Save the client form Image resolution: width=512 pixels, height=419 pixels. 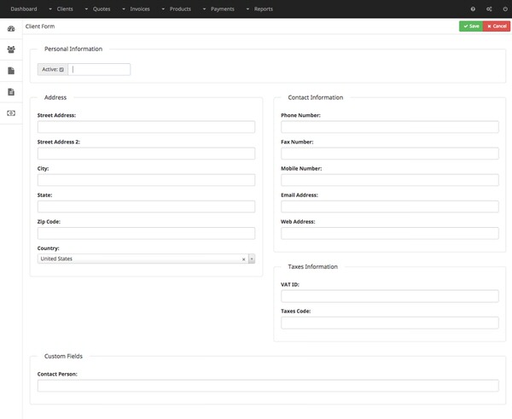point(471,26)
